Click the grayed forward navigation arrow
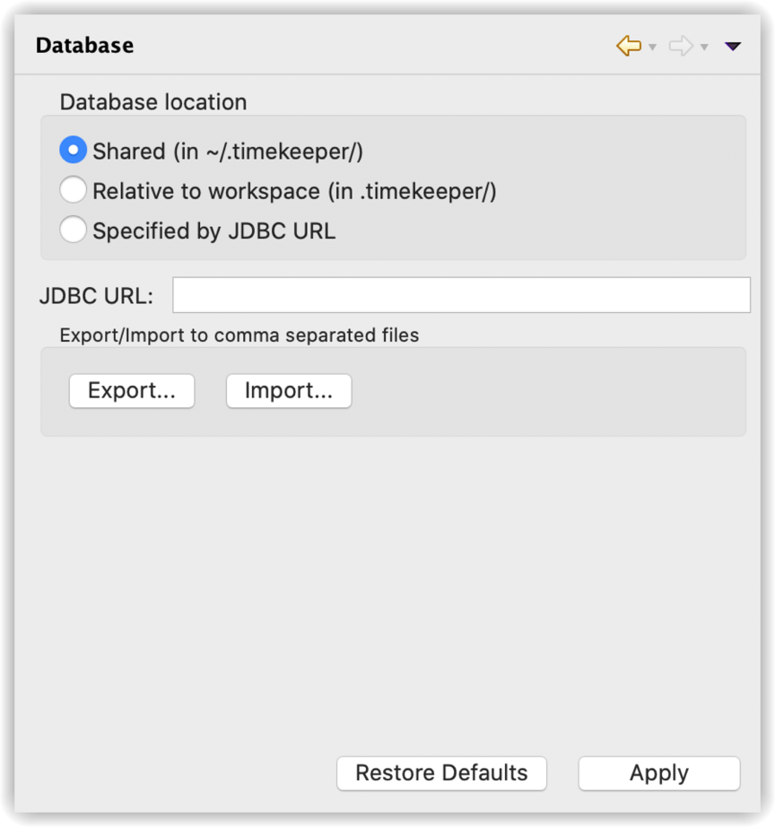 pos(681,46)
